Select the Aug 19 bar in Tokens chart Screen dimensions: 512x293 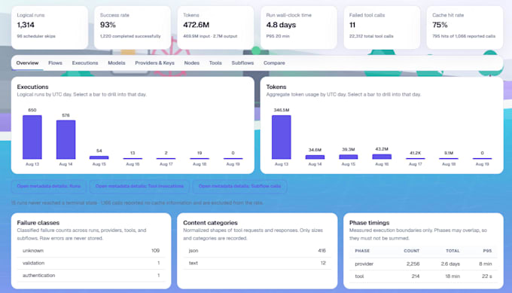(483, 158)
